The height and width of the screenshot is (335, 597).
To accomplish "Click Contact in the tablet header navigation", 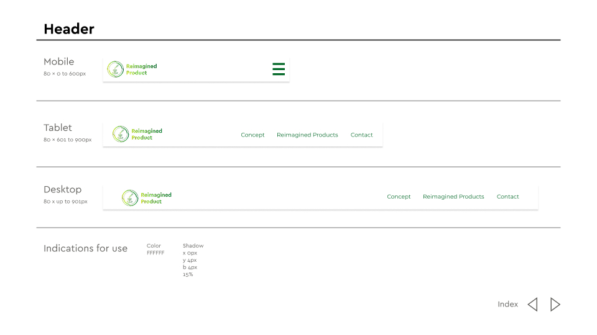I will [361, 135].
